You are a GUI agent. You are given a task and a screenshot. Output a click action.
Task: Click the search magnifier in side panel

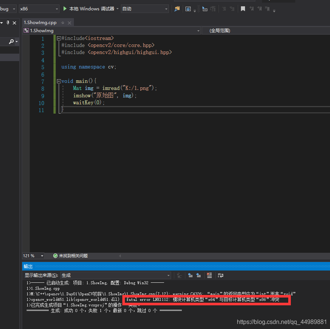coord(11,41)
